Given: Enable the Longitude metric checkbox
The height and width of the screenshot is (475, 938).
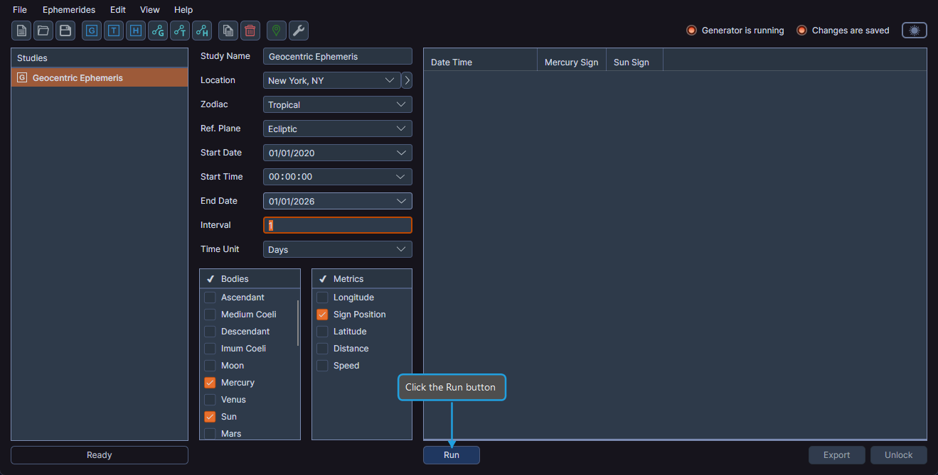Looking at the screenshot, I should click(321, 297).
